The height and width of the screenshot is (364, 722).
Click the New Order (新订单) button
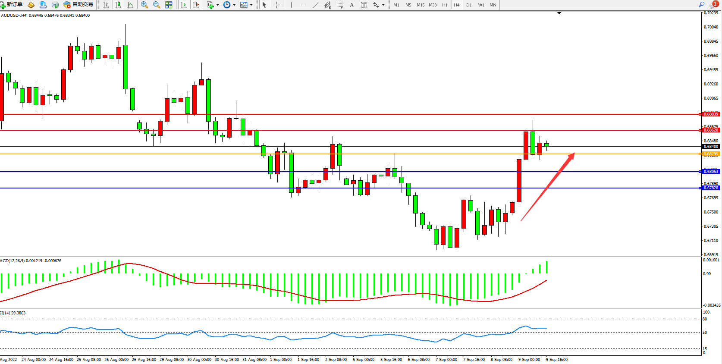pyautogui.click(x=12, y=5)
